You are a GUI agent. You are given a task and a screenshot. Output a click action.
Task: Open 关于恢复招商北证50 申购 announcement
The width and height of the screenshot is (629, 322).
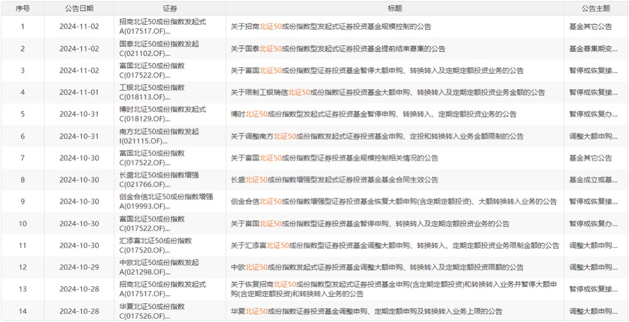tap(394, 289)
